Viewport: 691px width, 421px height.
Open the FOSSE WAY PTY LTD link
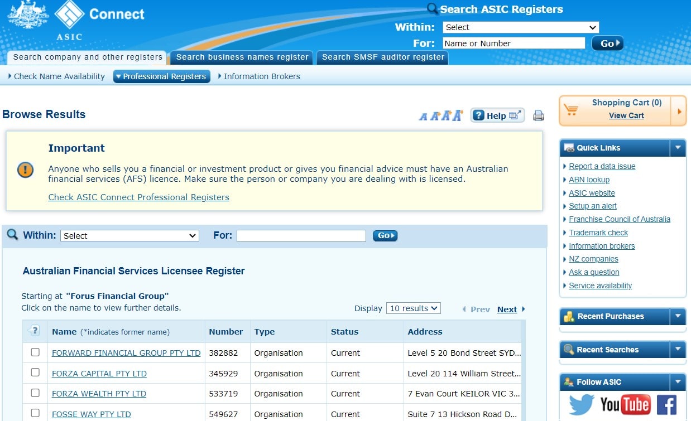point(92,414)
